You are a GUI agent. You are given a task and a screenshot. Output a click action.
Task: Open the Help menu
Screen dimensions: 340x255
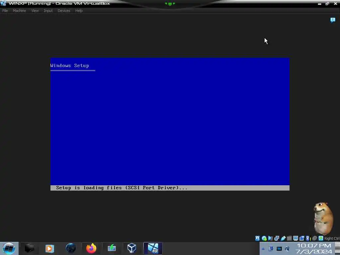(79, 11)
